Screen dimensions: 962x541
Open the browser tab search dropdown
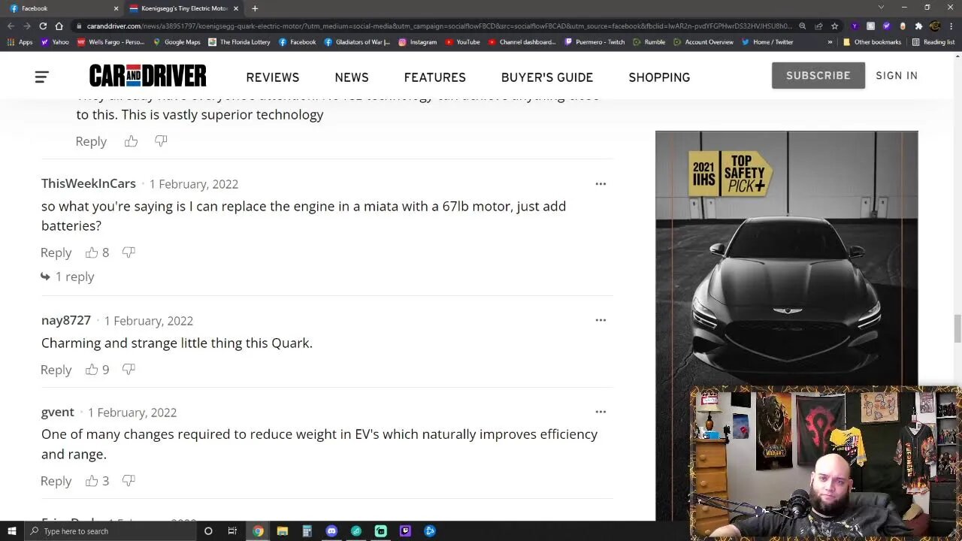click(x=882, y=8)
